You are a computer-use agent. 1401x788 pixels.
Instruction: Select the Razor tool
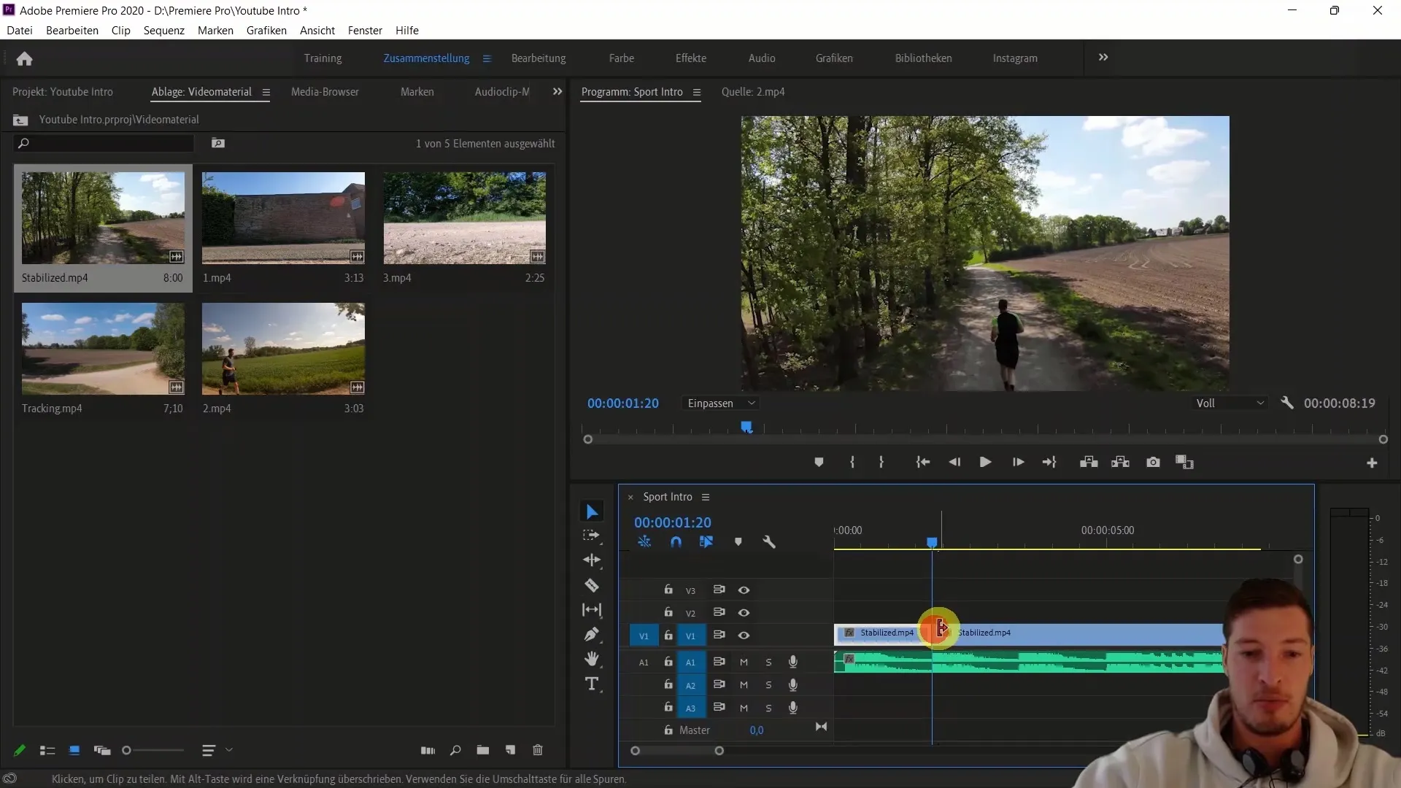click(x=592, y=585)
